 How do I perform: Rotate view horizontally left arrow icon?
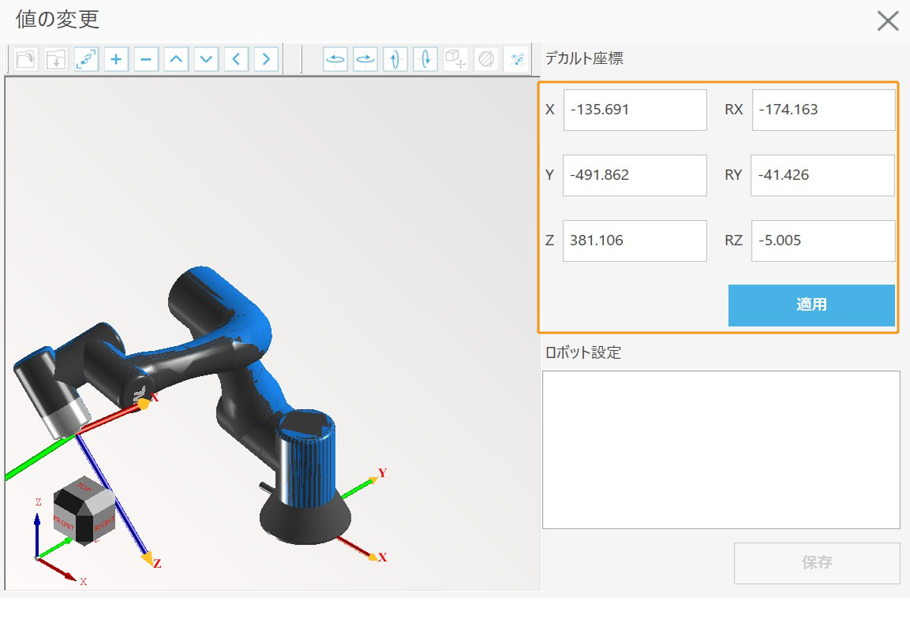coord(335,59)
